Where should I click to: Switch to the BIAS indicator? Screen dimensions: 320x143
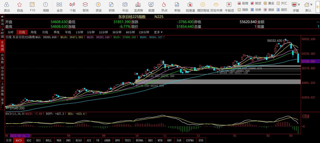79,140
